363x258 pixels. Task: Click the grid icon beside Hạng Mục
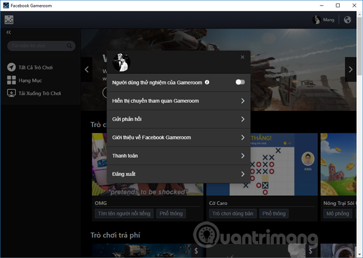coord(11,80)
